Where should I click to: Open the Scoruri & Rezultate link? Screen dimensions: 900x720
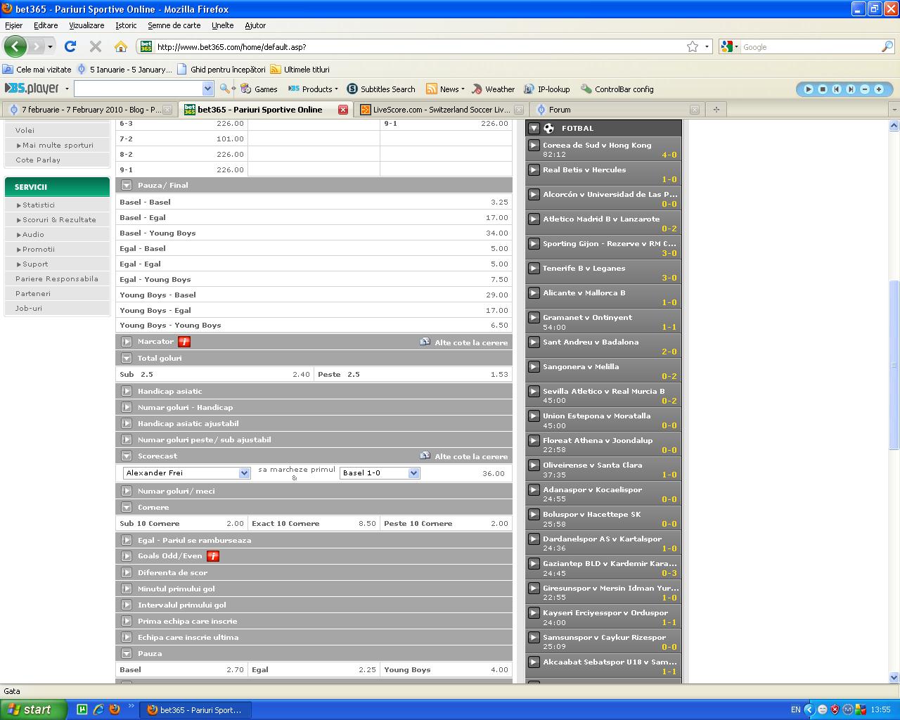tap(59, 219)
